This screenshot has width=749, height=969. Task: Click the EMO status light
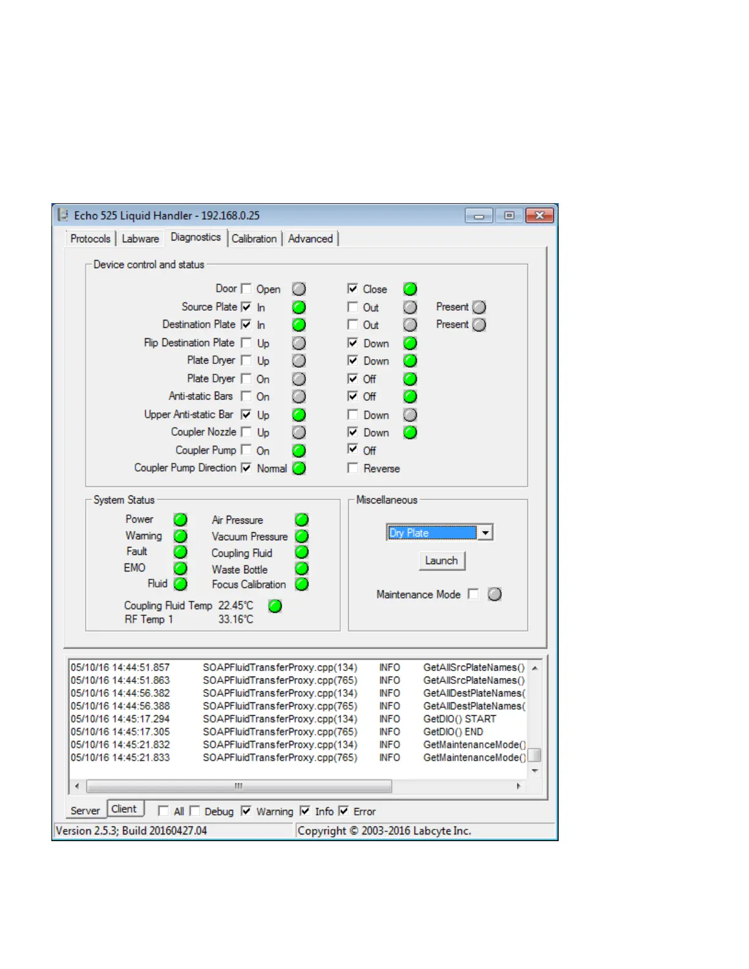pyautogui.click(x=181, y=568)
